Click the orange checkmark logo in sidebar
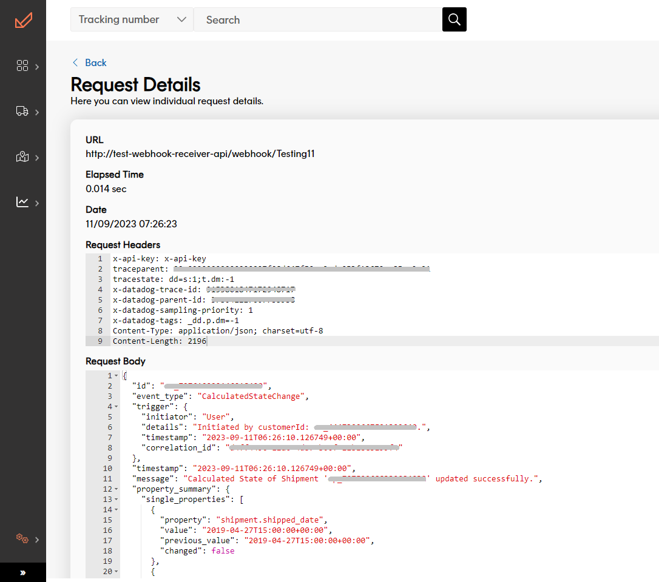 tap(23, 20)
